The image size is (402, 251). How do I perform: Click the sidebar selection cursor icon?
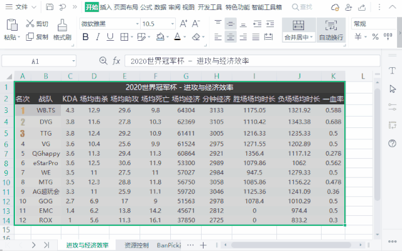point(392,89)
